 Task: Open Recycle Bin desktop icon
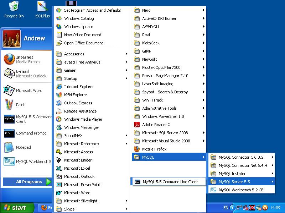click(14, 6)
